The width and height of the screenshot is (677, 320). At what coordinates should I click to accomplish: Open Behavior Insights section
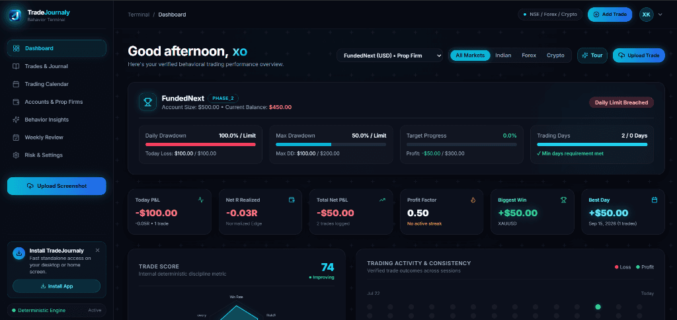pyautogui.click(x=57, y=120)
